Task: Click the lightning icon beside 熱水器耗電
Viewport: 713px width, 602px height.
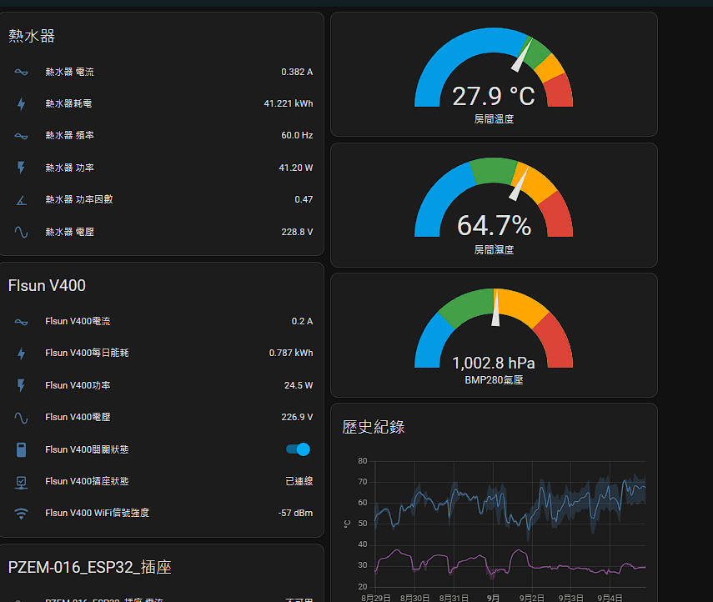Action: [21, 104]
